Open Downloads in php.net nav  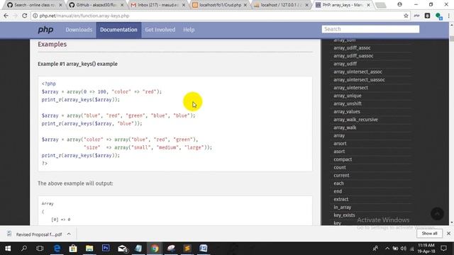[79, 30]
